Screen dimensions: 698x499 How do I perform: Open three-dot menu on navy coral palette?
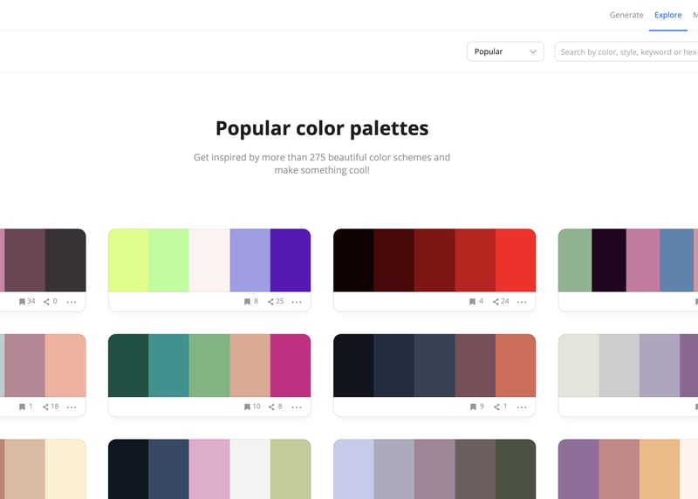(x=522, y=407)
